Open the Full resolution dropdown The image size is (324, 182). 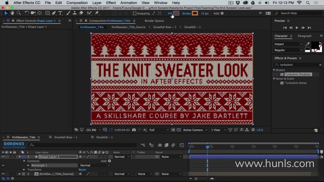click(159, 130)
